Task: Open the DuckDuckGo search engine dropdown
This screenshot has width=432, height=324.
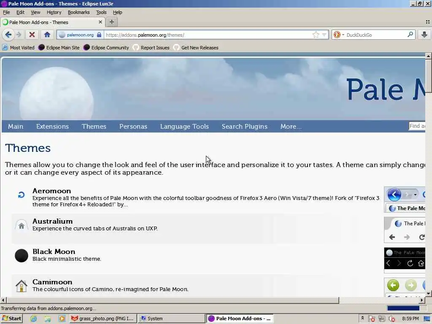Action: pyautogui.click(x=339, y=35)
